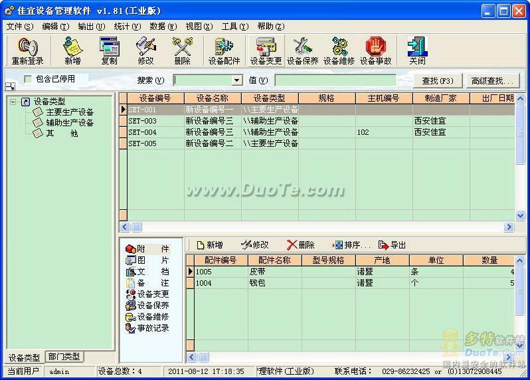Click the 值 search value input field
Screen dimensions: 530x380
[335, 80]
